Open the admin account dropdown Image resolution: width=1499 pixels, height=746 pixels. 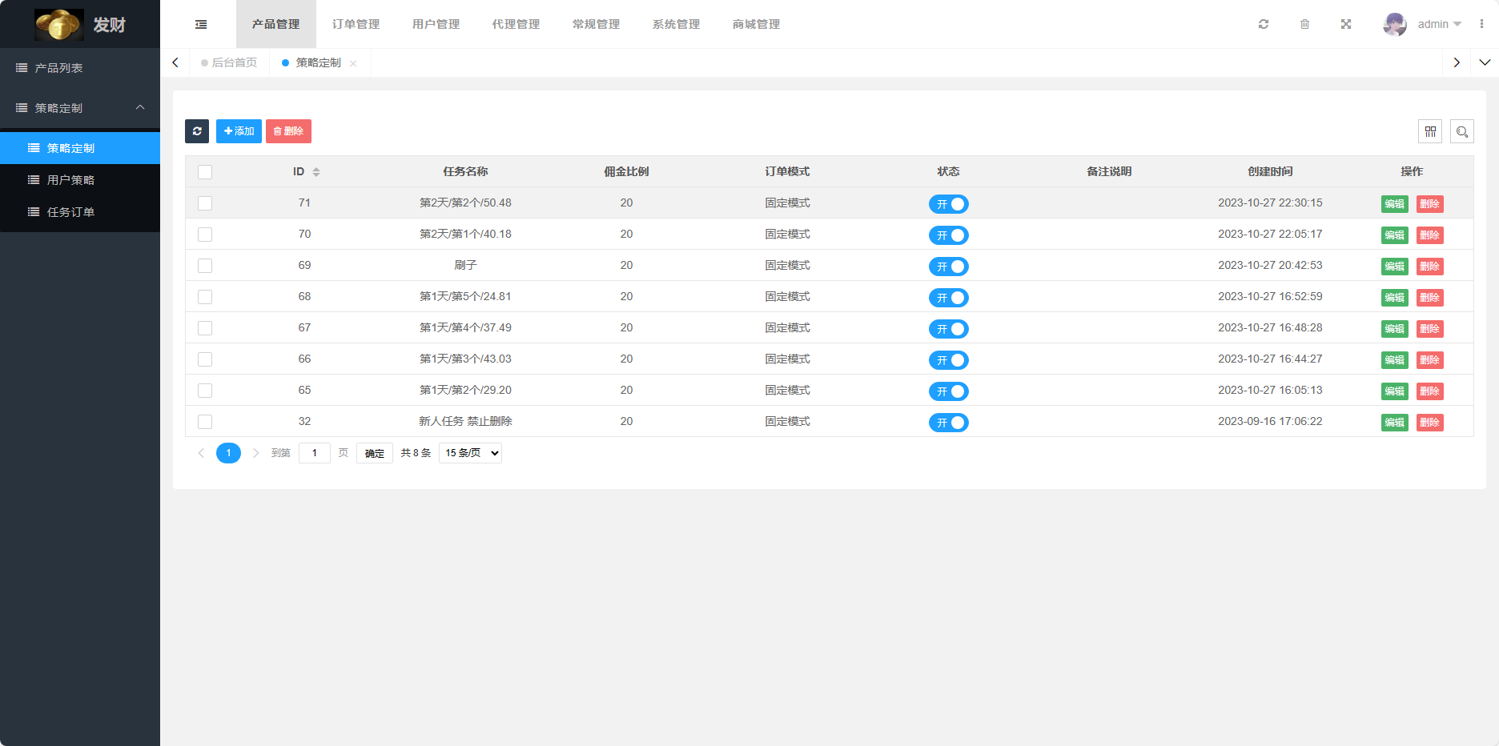point(1439,24)
